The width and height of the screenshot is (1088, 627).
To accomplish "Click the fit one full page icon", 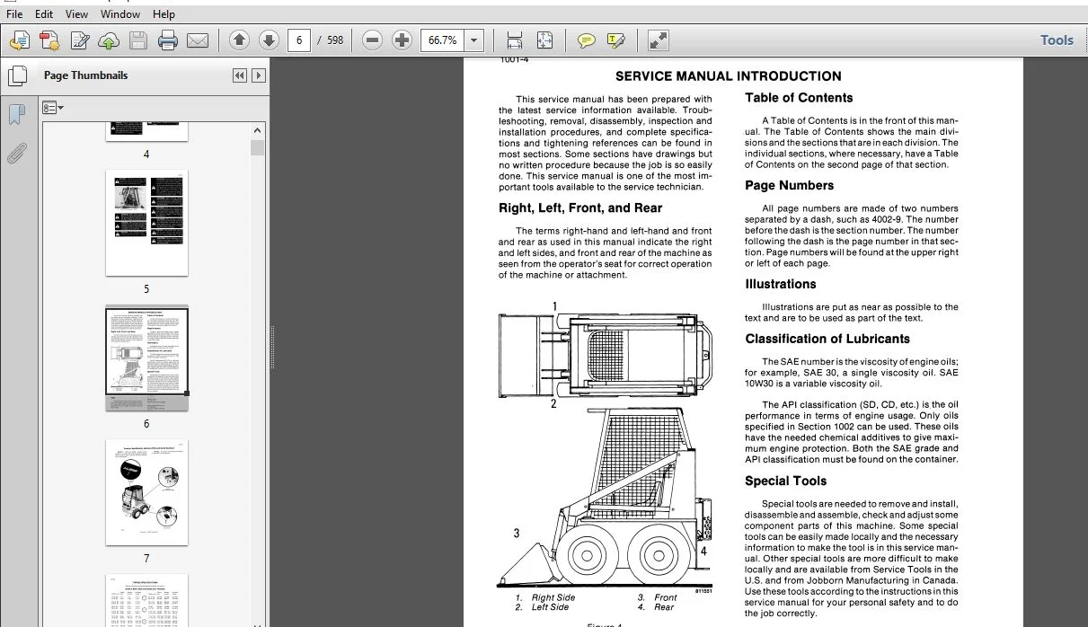I will 544,40.
